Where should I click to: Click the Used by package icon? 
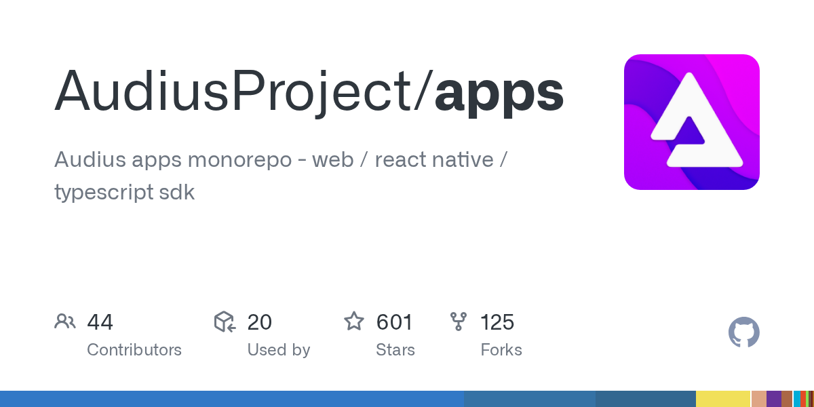tap(225, 322)
